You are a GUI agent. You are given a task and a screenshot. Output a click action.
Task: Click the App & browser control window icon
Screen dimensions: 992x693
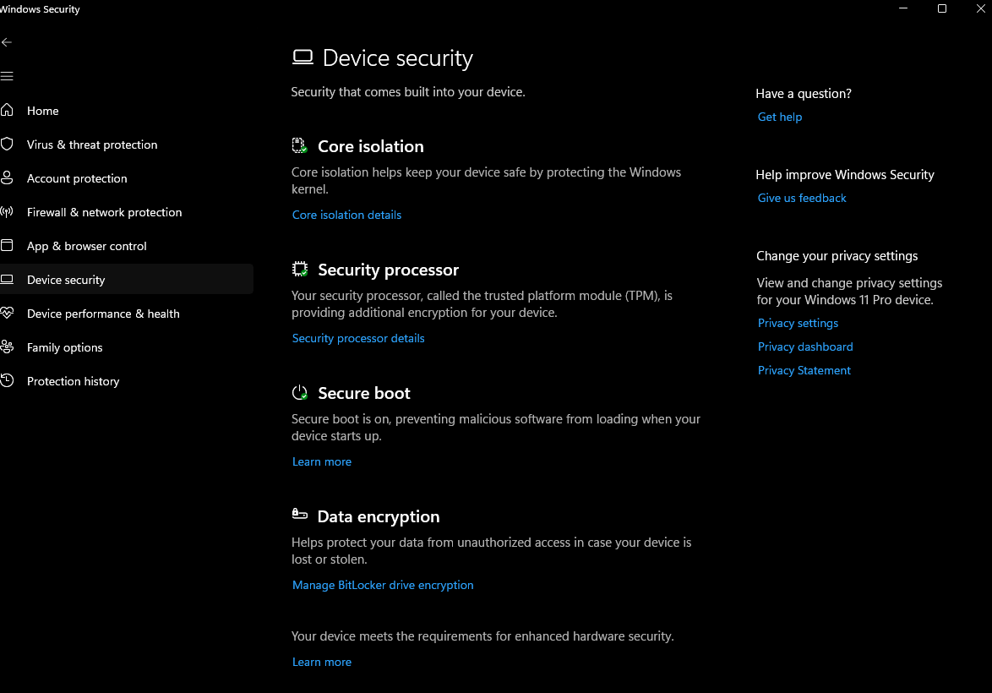tap(7, 246)
